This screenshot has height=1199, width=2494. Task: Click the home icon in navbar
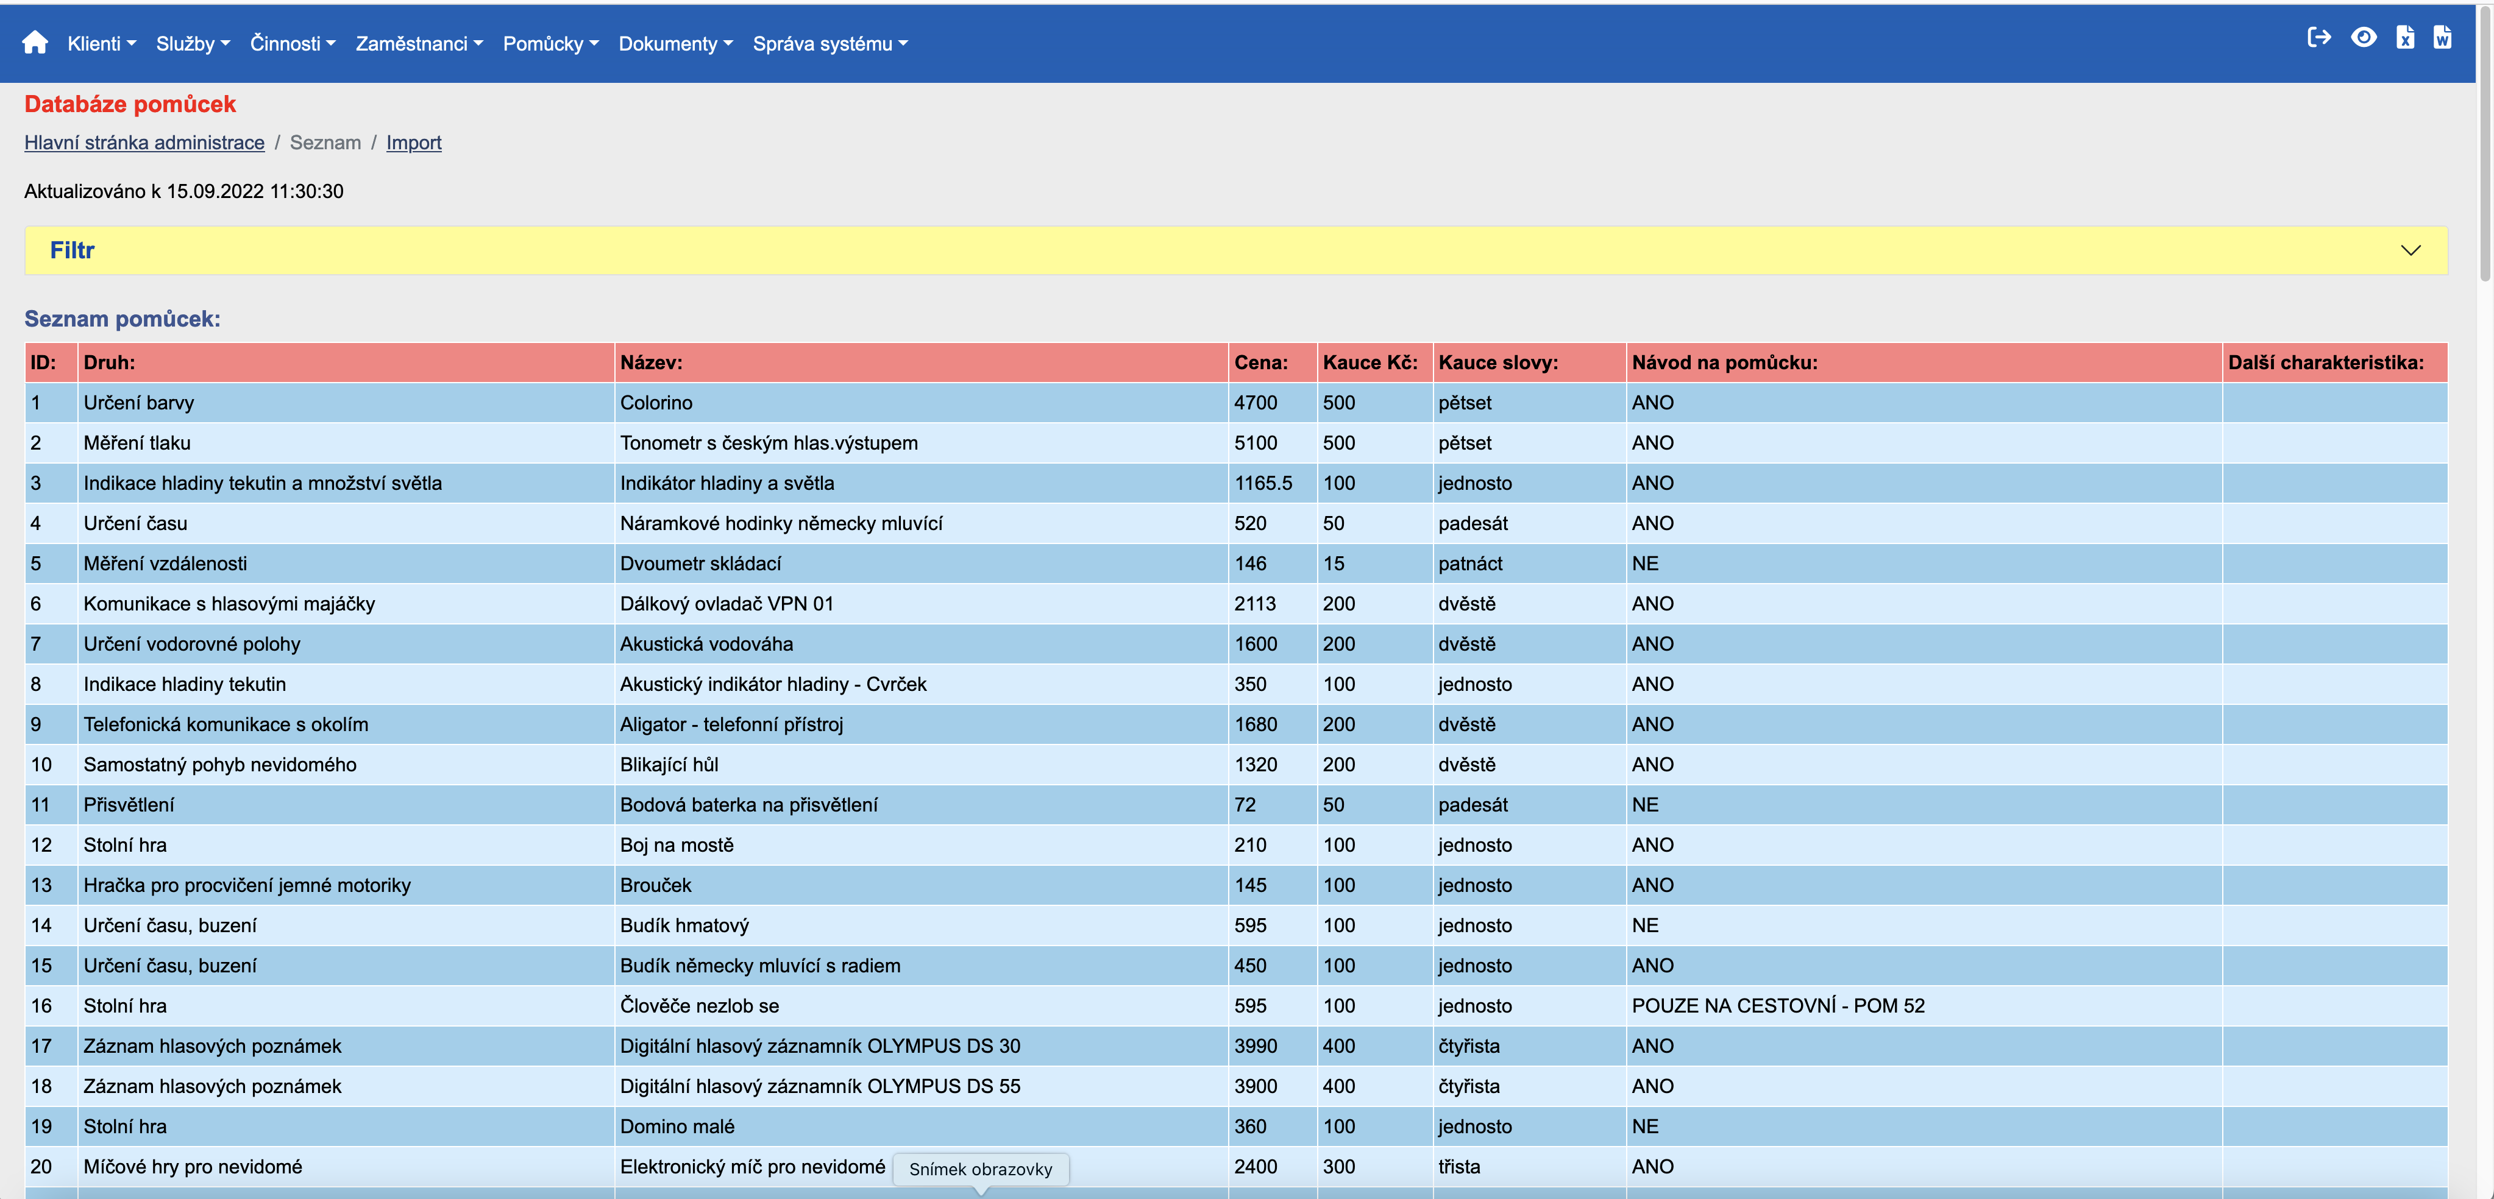point(35,43)
